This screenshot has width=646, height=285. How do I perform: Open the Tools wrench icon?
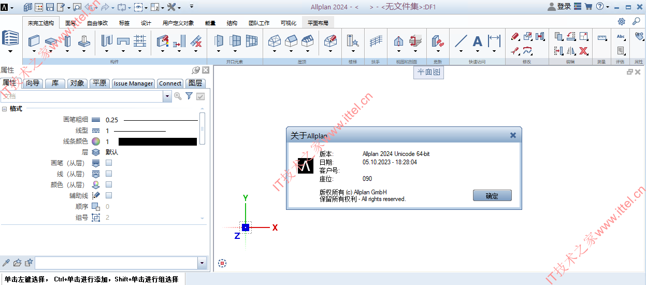coord(171,7)
